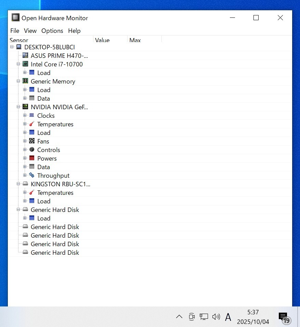This screenshot has height=327, width=300.
Task: Expand the Fans node
Action: click(25, 141)
